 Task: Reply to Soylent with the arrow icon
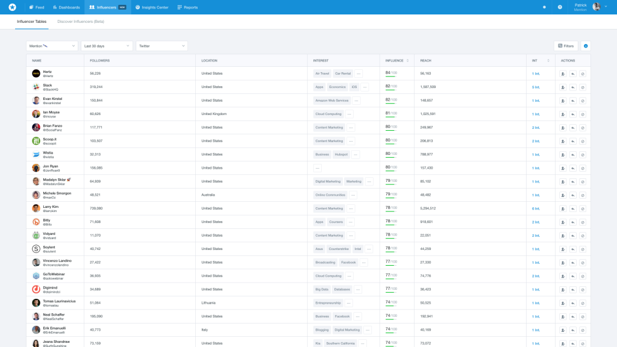[x=573, y=249]
